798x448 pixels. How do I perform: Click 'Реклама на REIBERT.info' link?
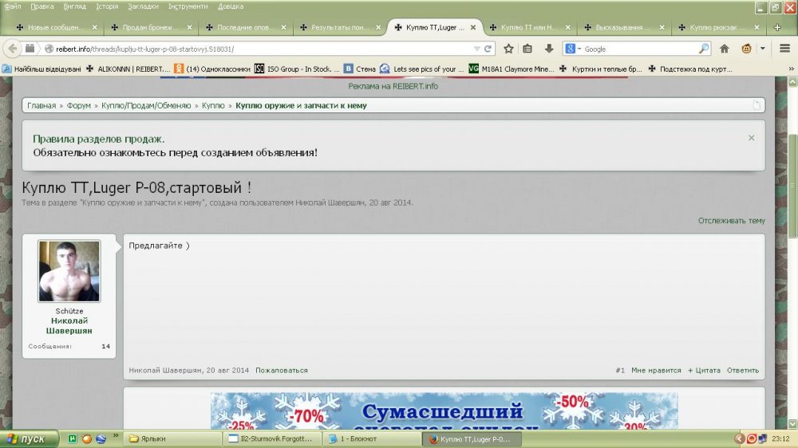(x=393, y=86)
